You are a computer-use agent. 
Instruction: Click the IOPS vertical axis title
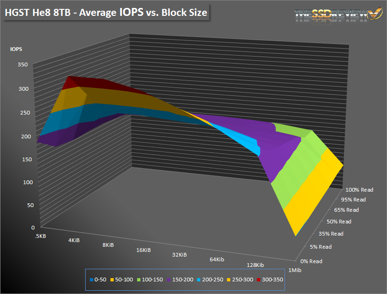pyautogui.click(x=17, y=49)
